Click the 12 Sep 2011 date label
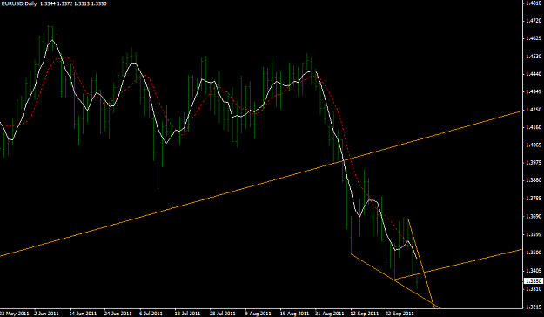The image size is (544, 317). click(x=364, y=314)
